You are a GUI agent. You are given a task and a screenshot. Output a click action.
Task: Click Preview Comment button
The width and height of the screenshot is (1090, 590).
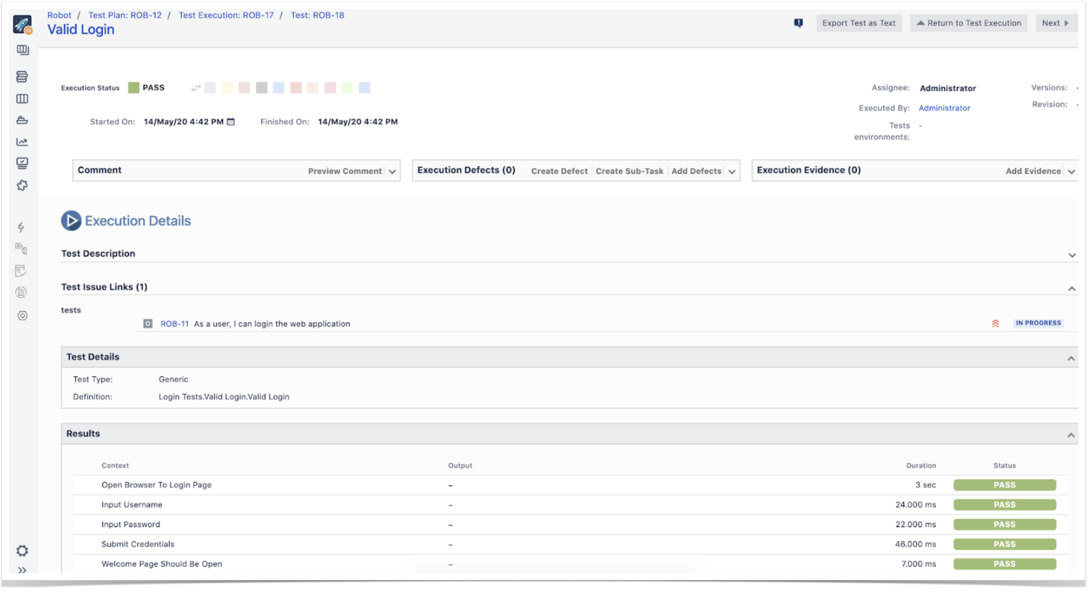pyautogui.click(x=345, y=171)
